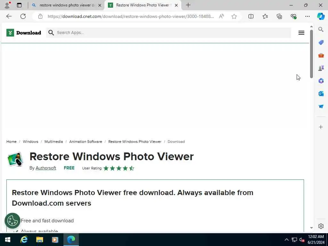Open File Explorer from taskbar
328x246 pixels.
39,240
